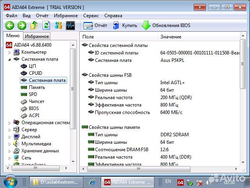
Task: Click the refresh toolbar icon
Action: coord(46,25)
